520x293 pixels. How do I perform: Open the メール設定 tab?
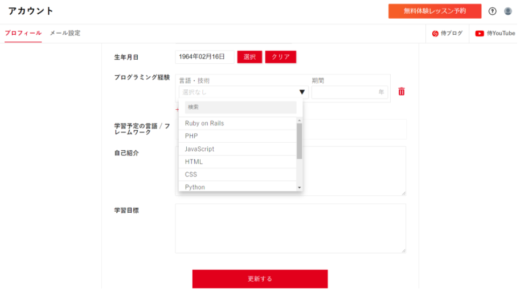65,33
